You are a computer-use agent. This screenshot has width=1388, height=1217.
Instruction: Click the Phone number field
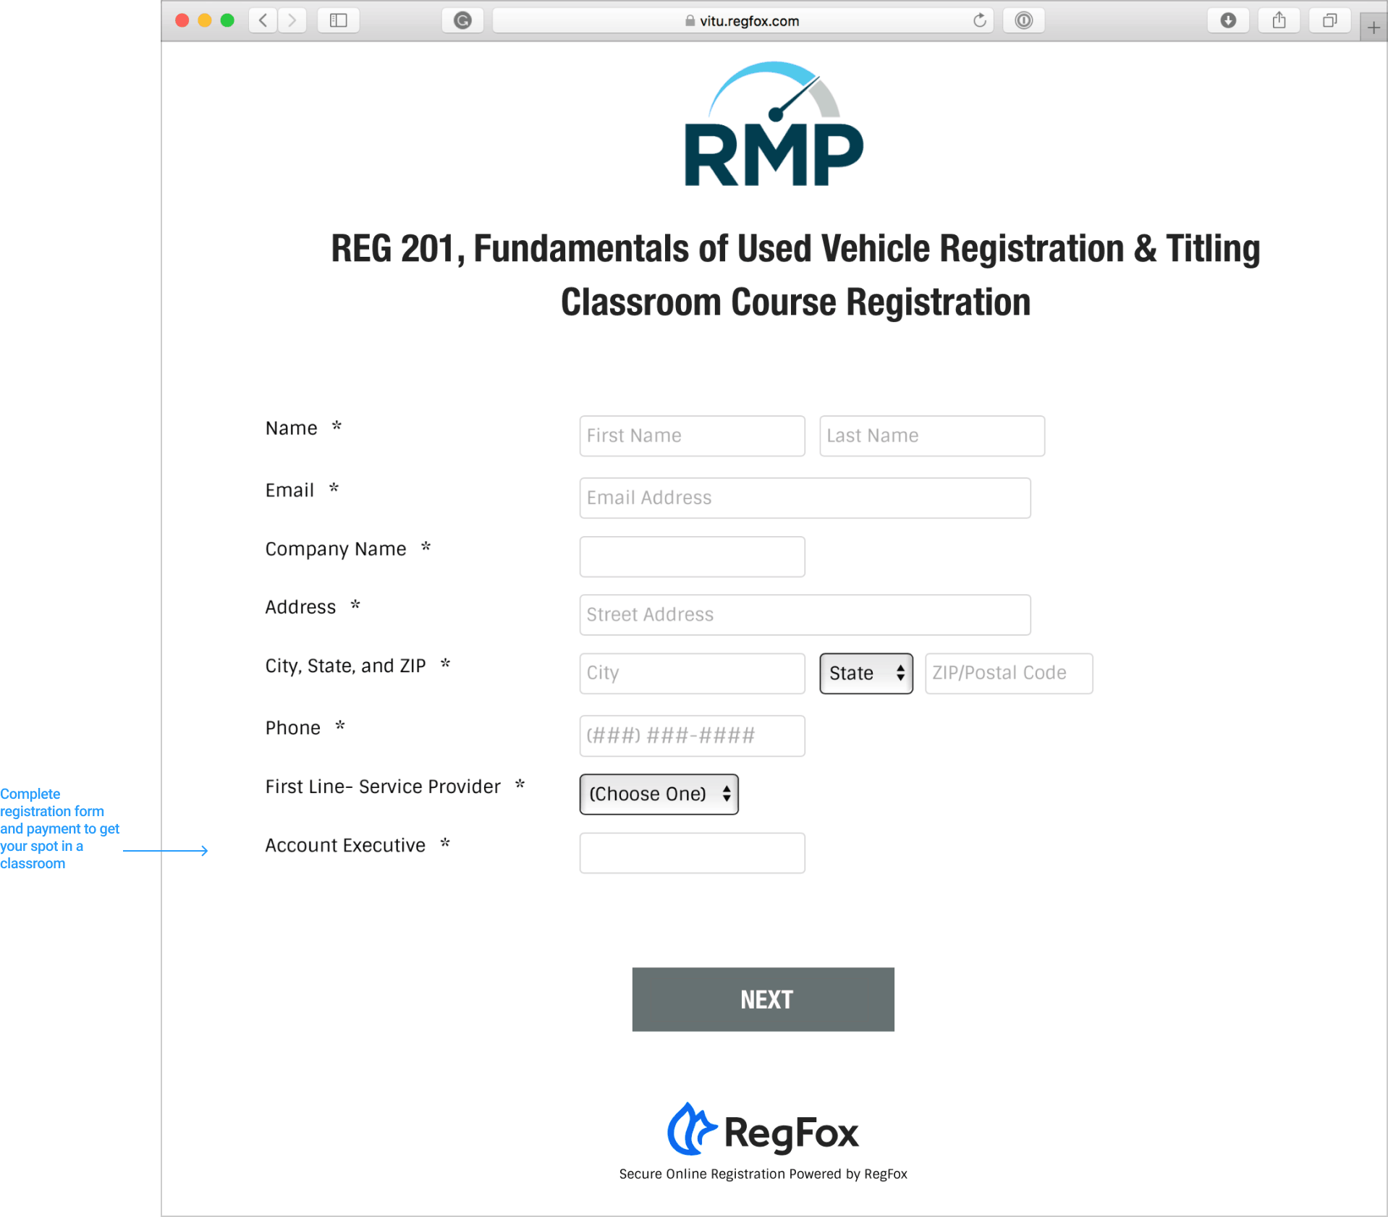pos(692,736)
